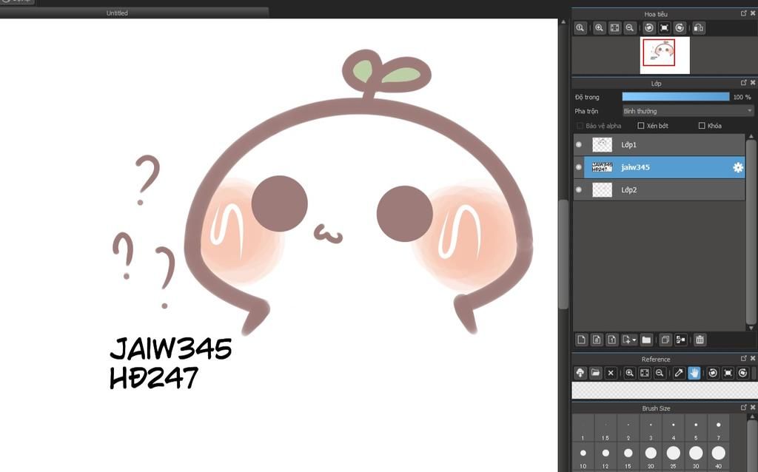Click the layer list scrollbar
This screenshot has height=472, width=758.
751,232
